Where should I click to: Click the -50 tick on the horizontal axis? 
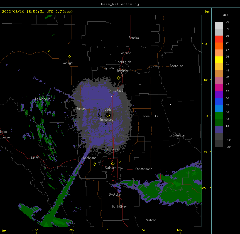71,230
